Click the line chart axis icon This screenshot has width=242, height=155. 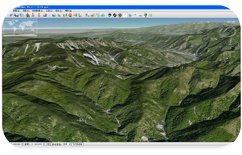pos(80,15)
